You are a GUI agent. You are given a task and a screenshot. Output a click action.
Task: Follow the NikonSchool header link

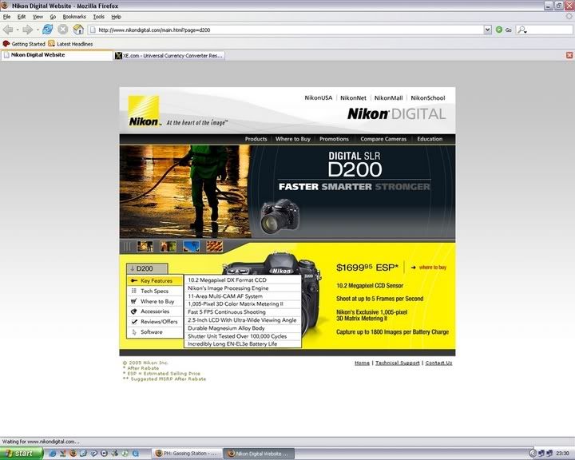(427, 98)
